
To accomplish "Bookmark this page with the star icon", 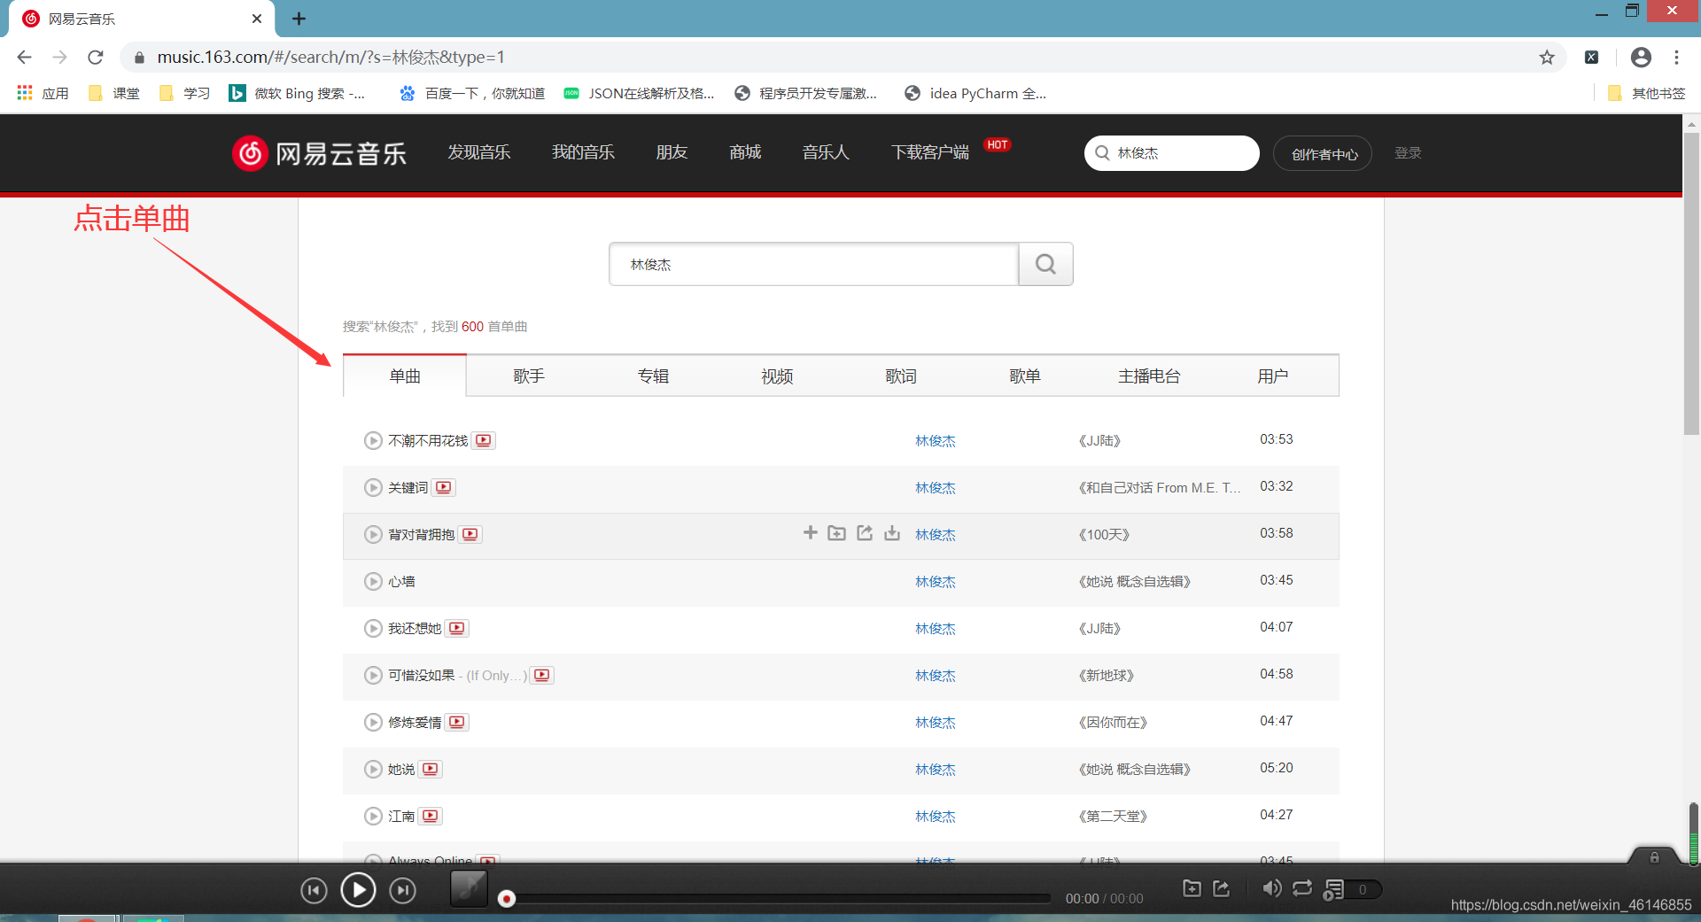I will [x=1547, y=58].
